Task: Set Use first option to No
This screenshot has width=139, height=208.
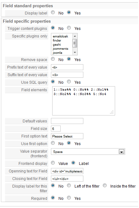Action: click(53, 143)
